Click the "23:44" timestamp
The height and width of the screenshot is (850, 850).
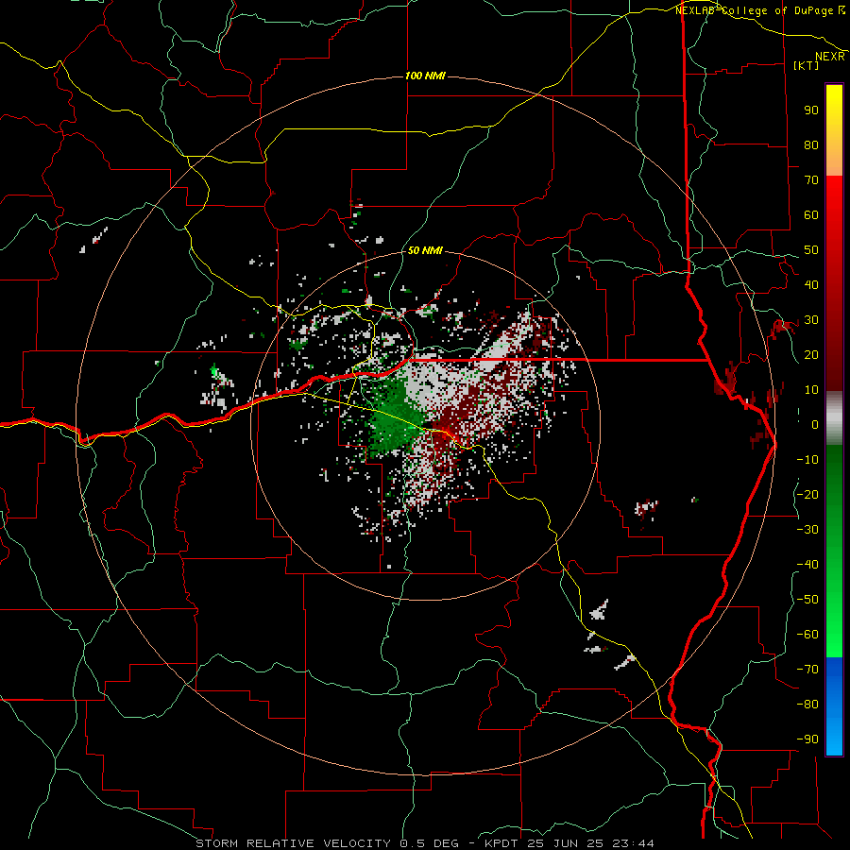634,843
